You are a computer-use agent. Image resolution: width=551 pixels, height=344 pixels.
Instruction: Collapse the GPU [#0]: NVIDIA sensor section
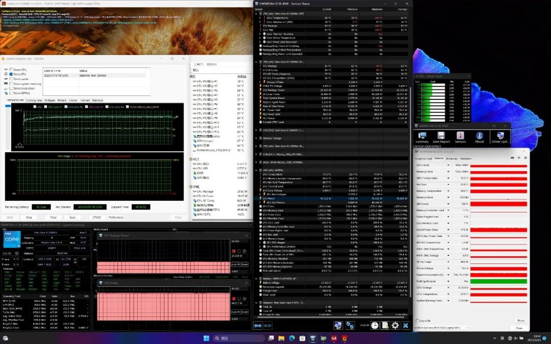pos(256,169)
